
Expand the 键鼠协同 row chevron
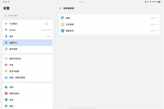(x=157, y=31)
